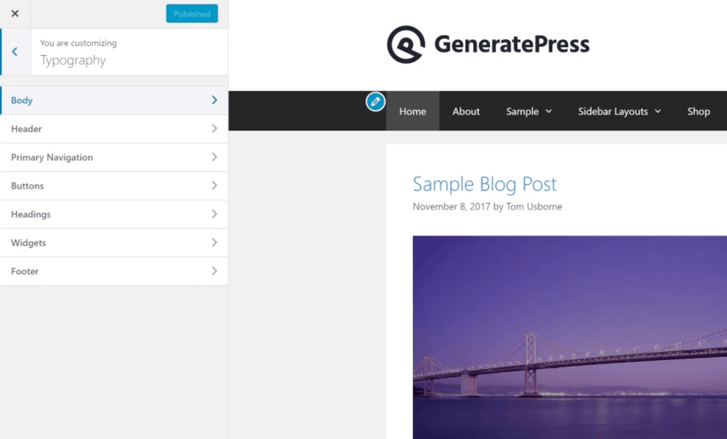This screenshot has height=439, width=727.
Task: Click the back arrow to exit Typography
Action: tap(15, 52)
